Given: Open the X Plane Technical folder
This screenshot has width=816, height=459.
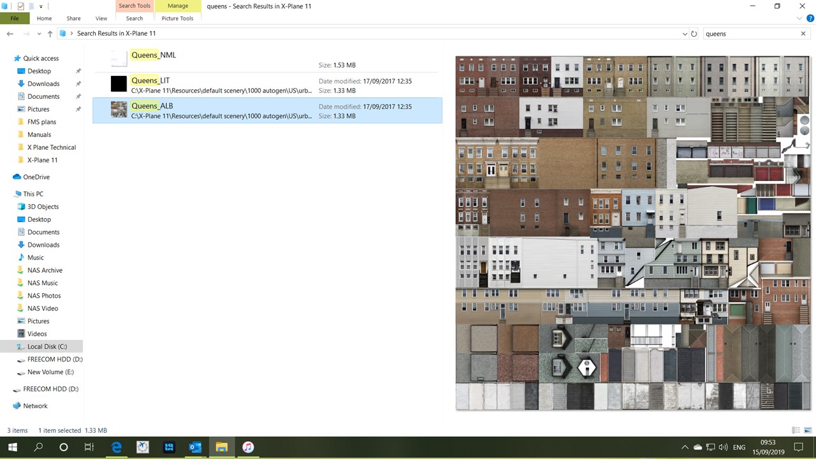Looking at the screenshot, I should coord(52,147).
